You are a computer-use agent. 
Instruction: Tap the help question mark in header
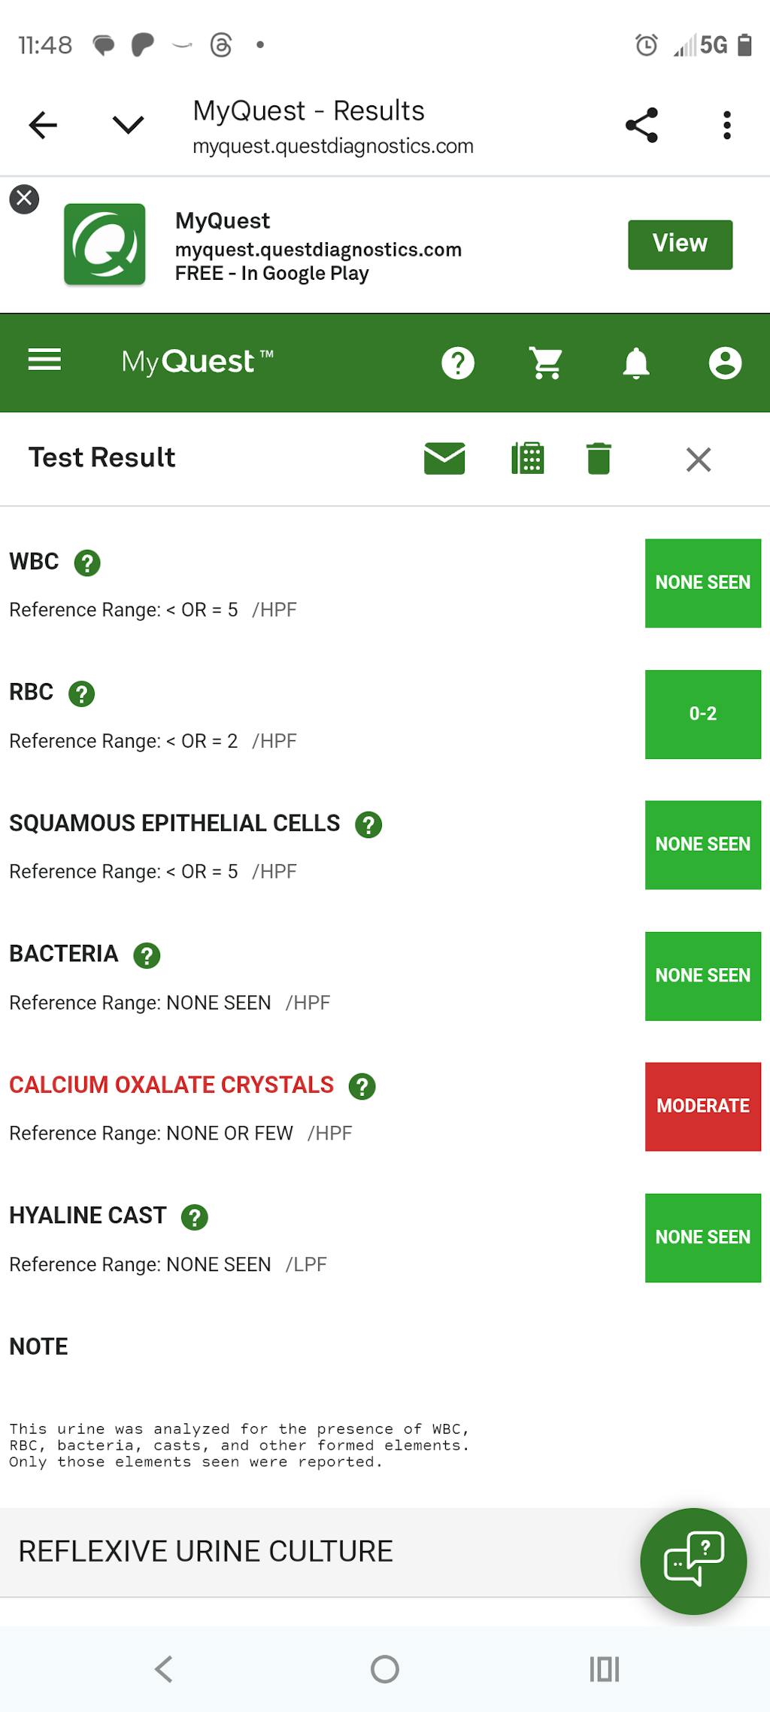click(x=458, y=363)
